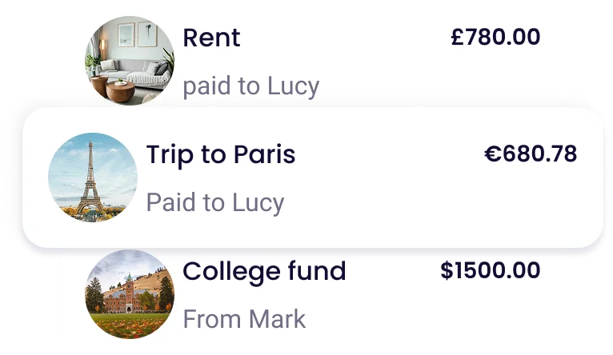Select the college building avatar image
Screen dimensions: 613x355
[x=130, y=294]
